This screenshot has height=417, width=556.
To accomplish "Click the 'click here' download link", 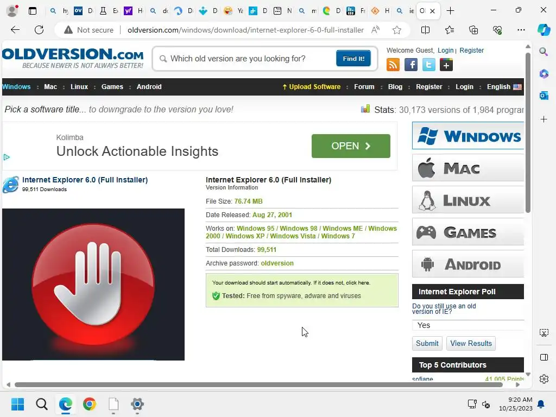I will coord(357,282).
